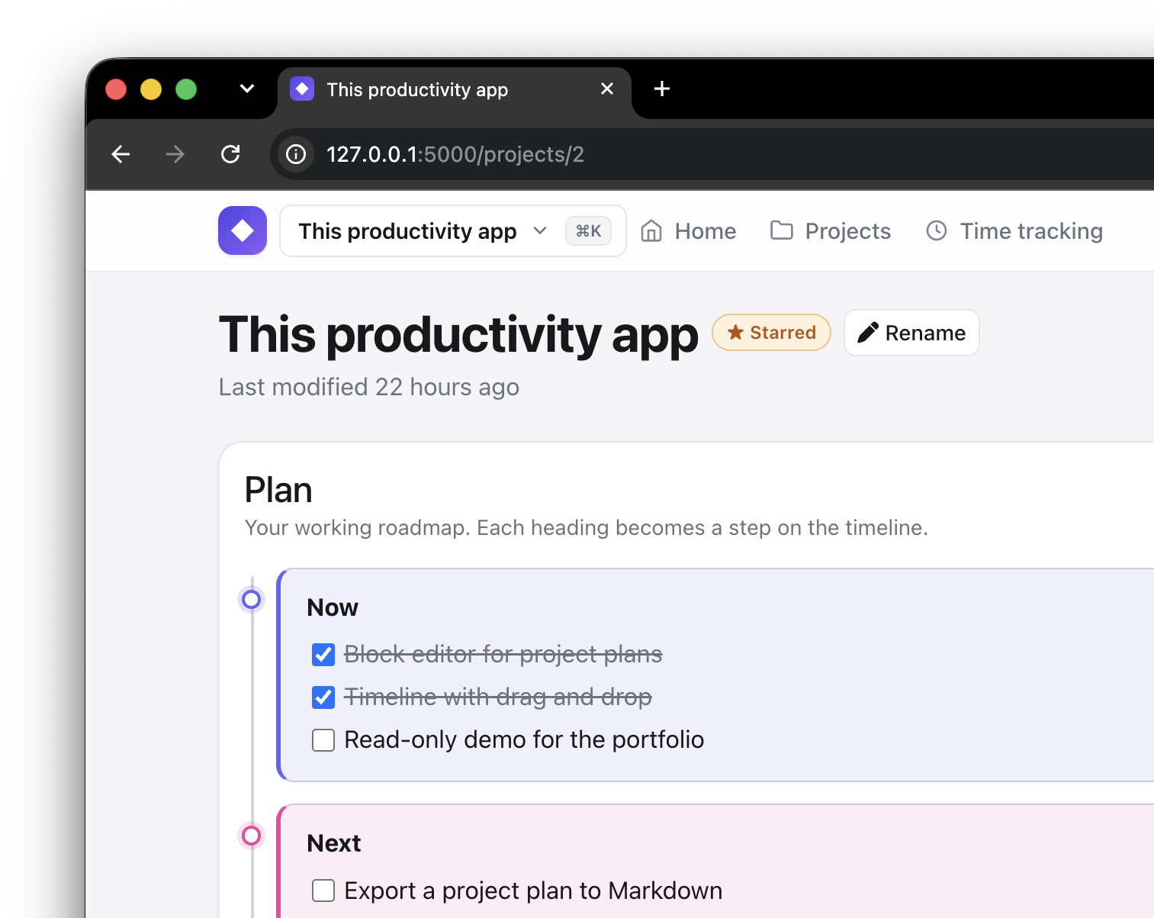The image size is (1154, 918).
Task: Reload the page with the refresh icon
Action: tap(230, 154)
